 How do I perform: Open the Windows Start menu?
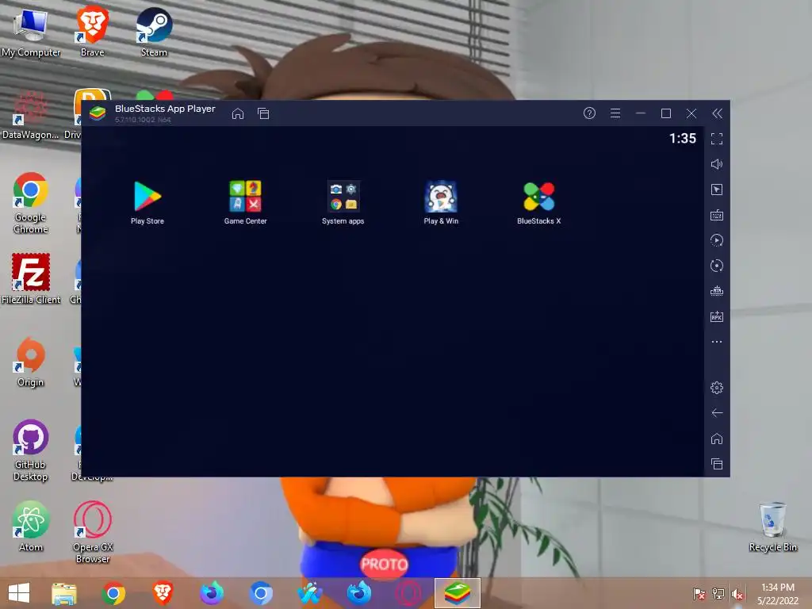pyautogui.click(x=19, y=593)
